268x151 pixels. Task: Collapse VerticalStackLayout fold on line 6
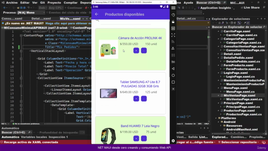21,51
